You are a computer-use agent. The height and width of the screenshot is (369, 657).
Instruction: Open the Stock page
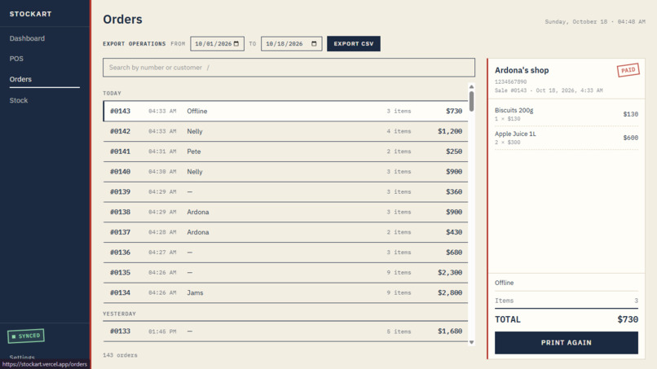19,100
